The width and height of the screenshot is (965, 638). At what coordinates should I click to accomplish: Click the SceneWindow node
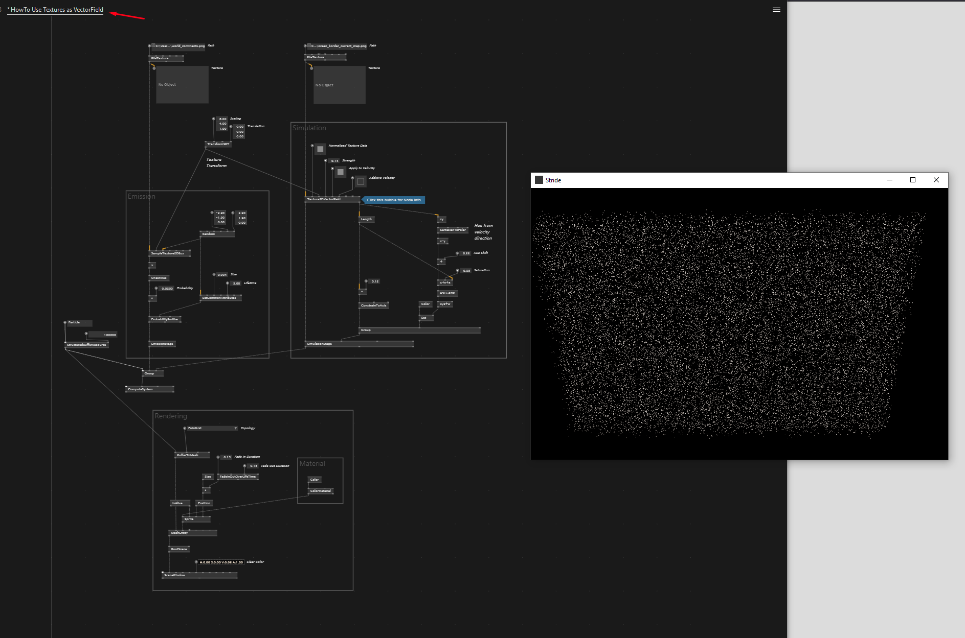tap(174, 575)
